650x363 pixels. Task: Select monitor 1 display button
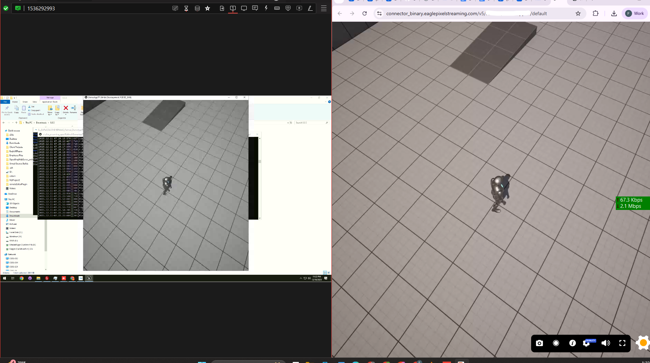pyautogui.click(x=233, y=8)
